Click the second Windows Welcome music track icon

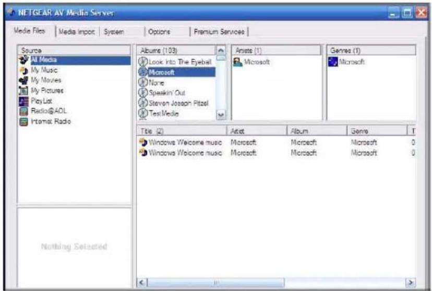(x=143, y=153)
